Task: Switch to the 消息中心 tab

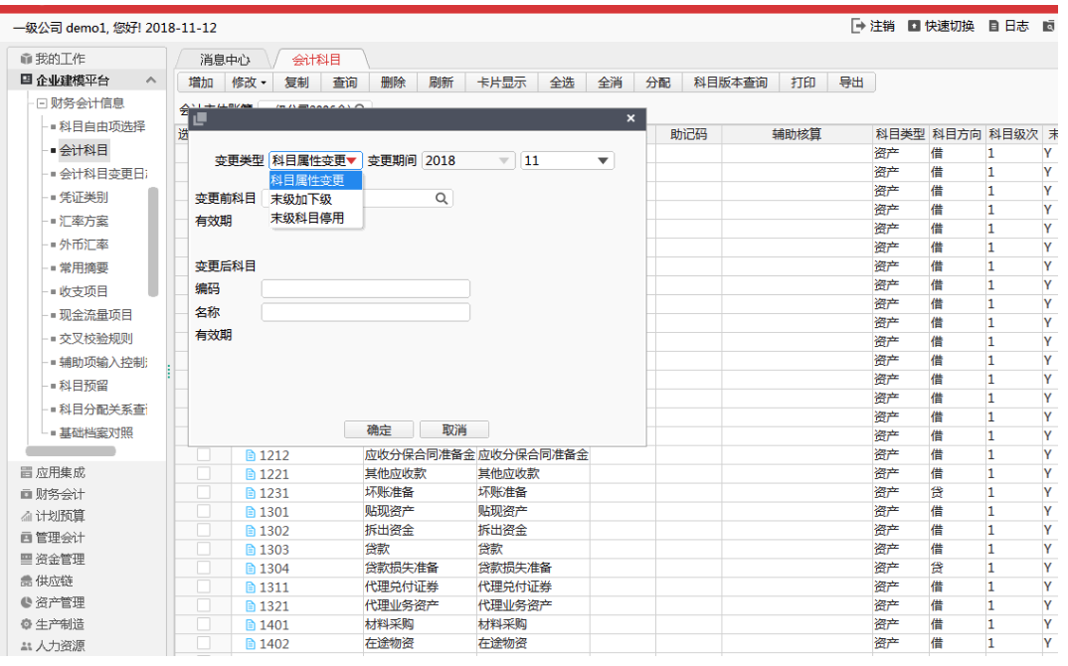Action: [x=225, y=60]
